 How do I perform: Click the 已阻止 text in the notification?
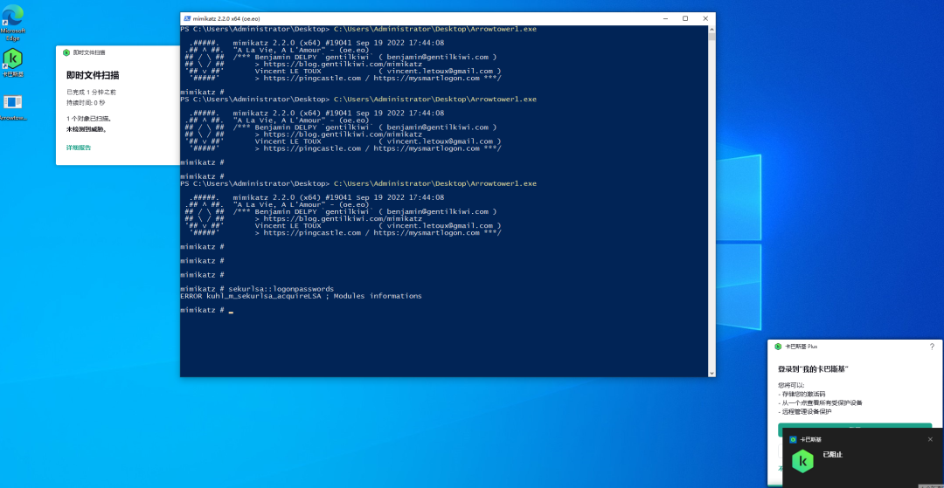pos(833,455)
